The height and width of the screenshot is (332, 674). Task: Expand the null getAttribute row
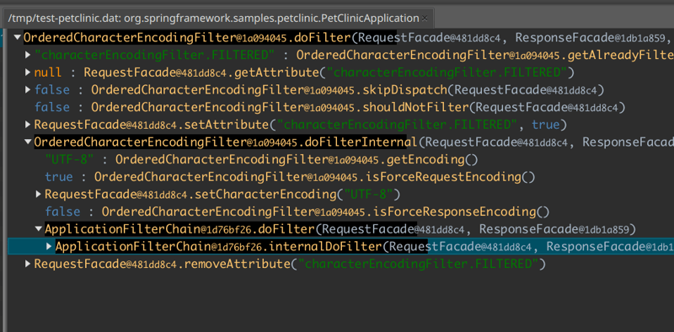click(x=28, y=72)
